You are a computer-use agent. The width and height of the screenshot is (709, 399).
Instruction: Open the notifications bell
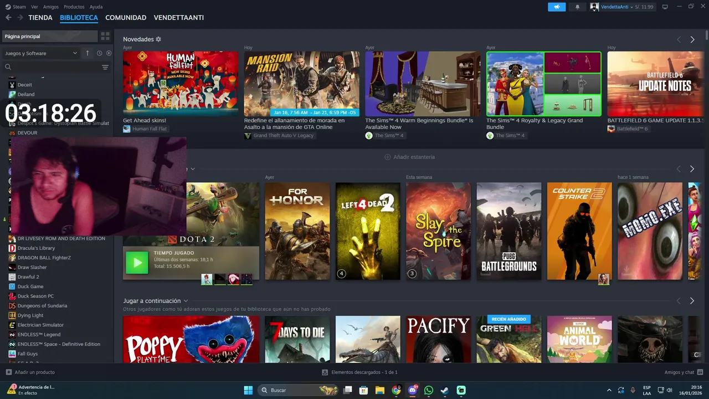577,7
